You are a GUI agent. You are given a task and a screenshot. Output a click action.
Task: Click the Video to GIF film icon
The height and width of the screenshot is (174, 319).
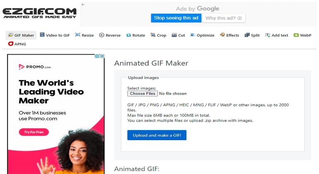click(x=42, y=35)
